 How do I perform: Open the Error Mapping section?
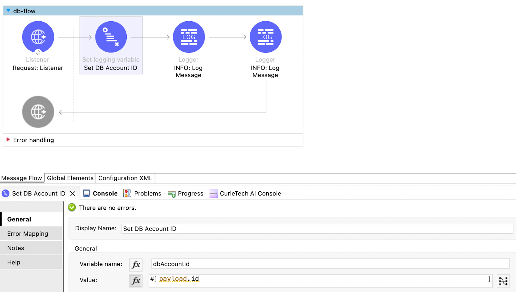[x=28, y=233]
